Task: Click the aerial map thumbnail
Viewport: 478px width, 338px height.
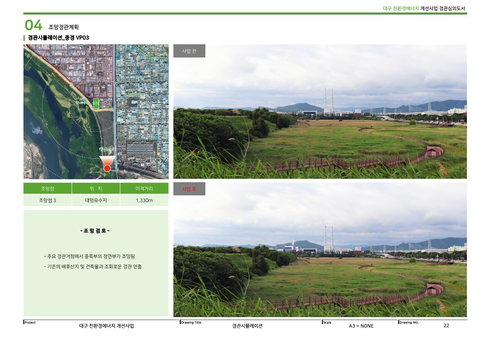Action: coord(96,112)
